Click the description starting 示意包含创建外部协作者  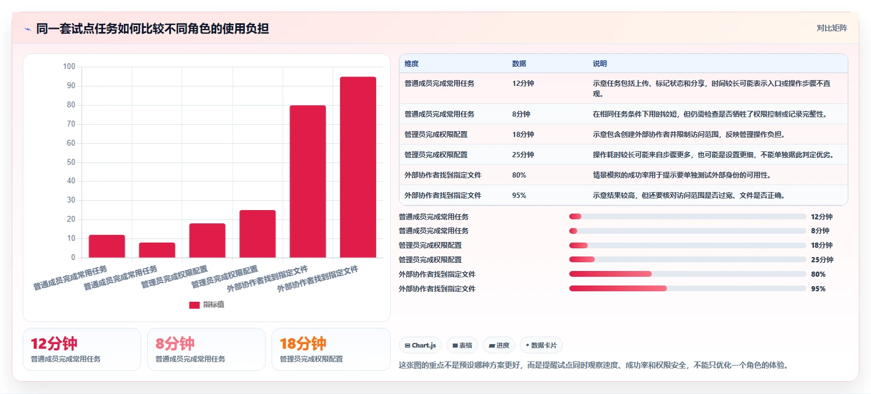click(689, 135)
